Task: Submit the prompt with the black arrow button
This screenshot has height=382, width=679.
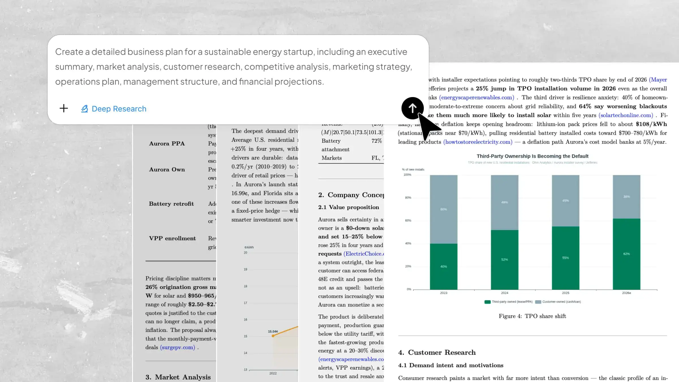Action: click(x=412, y=108)
